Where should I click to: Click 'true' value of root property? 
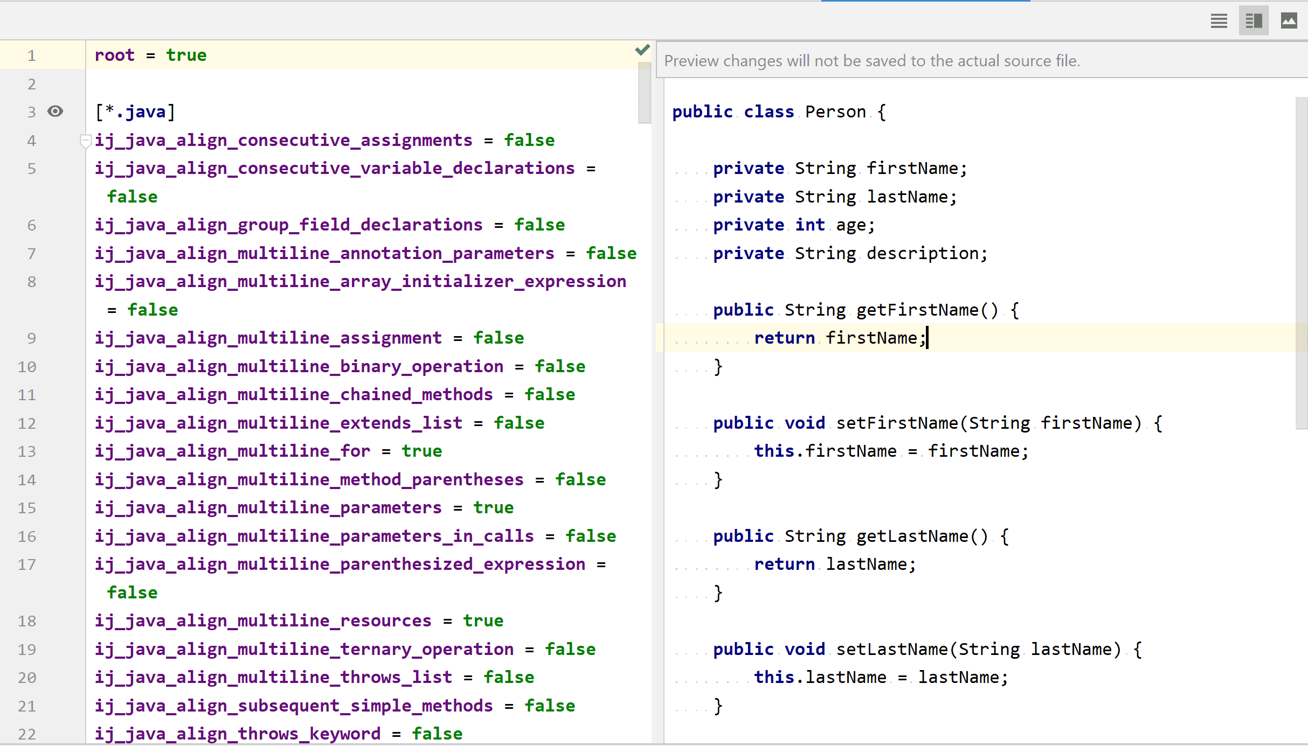tap(186, 55)
